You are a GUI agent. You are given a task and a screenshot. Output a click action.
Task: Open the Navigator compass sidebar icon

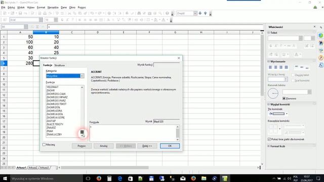pos(321,58)
